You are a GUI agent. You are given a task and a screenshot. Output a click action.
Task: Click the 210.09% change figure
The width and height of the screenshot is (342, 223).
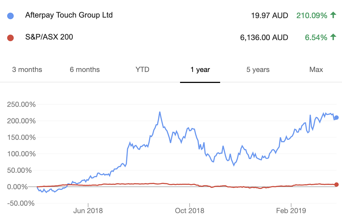312,16
